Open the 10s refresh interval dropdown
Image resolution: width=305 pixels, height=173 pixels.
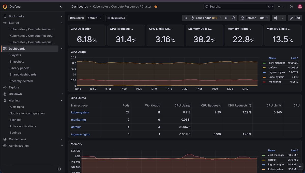pyautogui.click(x=264, y=18)
